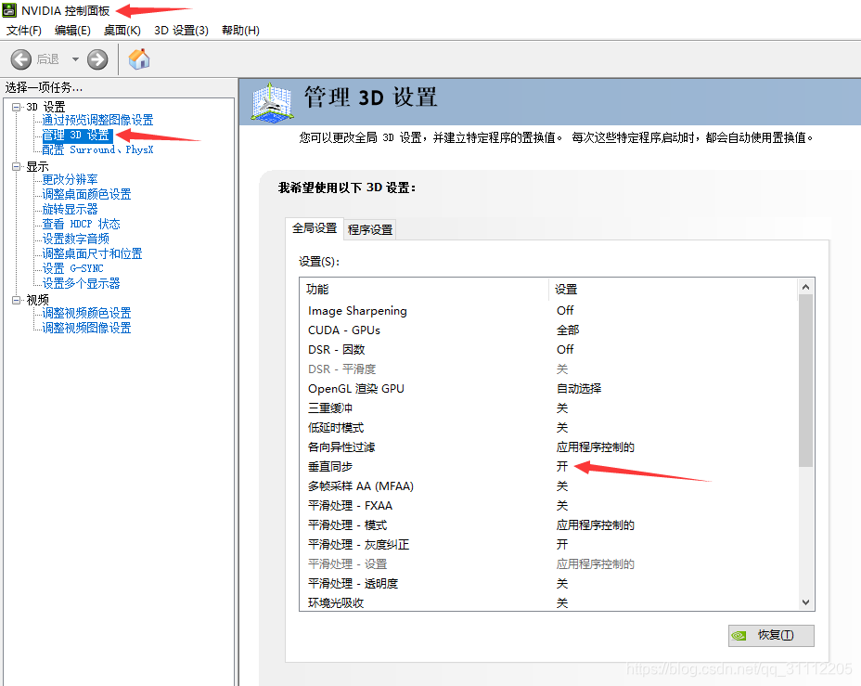Click the green restore icon on 恢复 button
Image resolution: width=861 pixels, height=686 pixels.
(739, 635)
